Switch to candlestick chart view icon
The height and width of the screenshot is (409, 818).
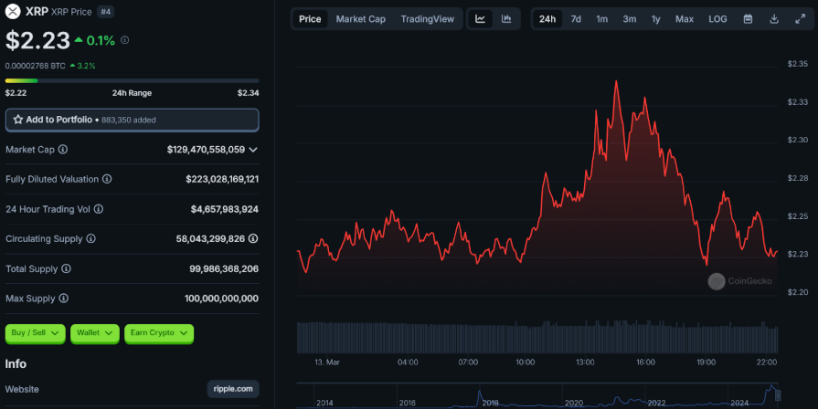click(x=506, y=19)
